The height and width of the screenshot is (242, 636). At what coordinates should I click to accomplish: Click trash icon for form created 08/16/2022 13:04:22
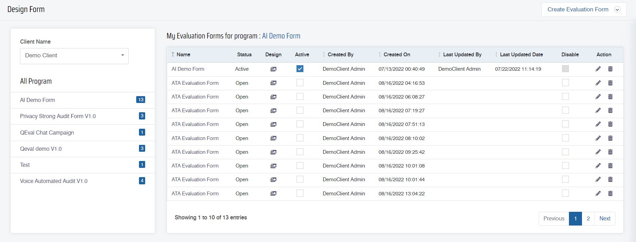[610, 194]
